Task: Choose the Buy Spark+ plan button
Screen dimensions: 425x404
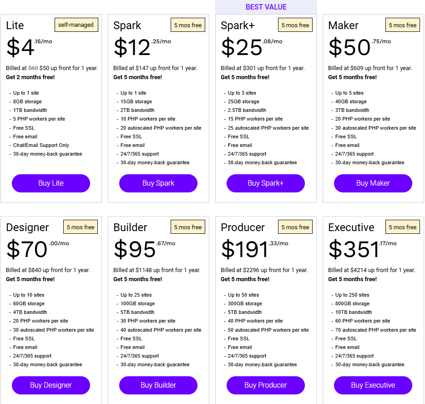Action: click(x=266, y=183)
